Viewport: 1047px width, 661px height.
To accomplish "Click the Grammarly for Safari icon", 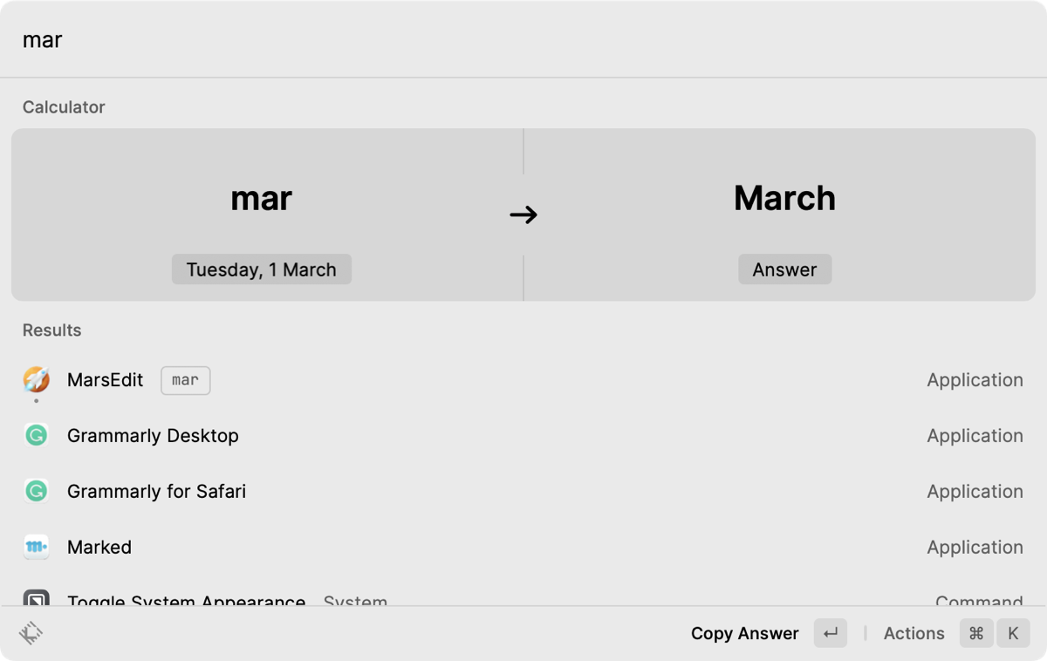I will [36, 491].
